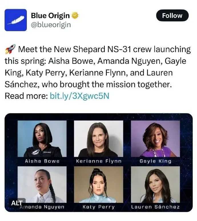
Task: Open the bit.ly/3Xgwc5N link
Action: point(79,96)
